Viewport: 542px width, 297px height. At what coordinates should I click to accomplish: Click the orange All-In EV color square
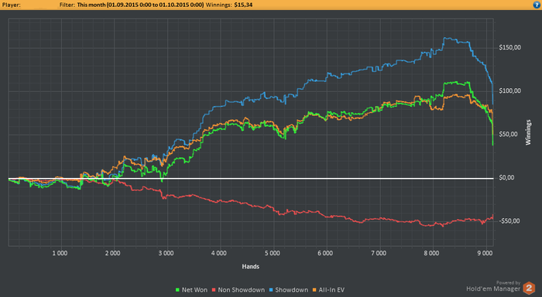point(314,290)
